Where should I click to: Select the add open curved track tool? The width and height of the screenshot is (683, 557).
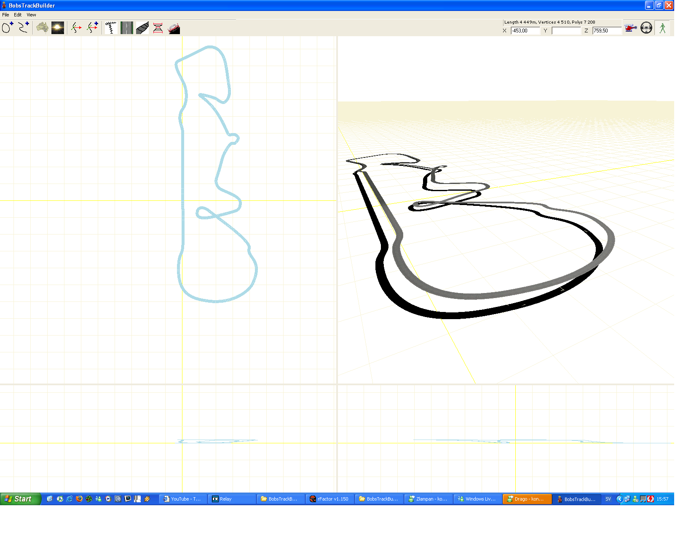pos(24,28)
